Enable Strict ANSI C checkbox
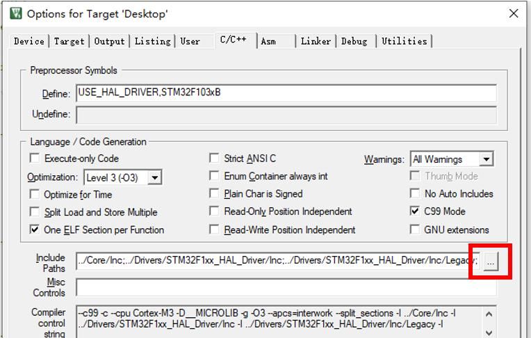Image resolution: width=531 pixels, height=338 pixels. 215,159
